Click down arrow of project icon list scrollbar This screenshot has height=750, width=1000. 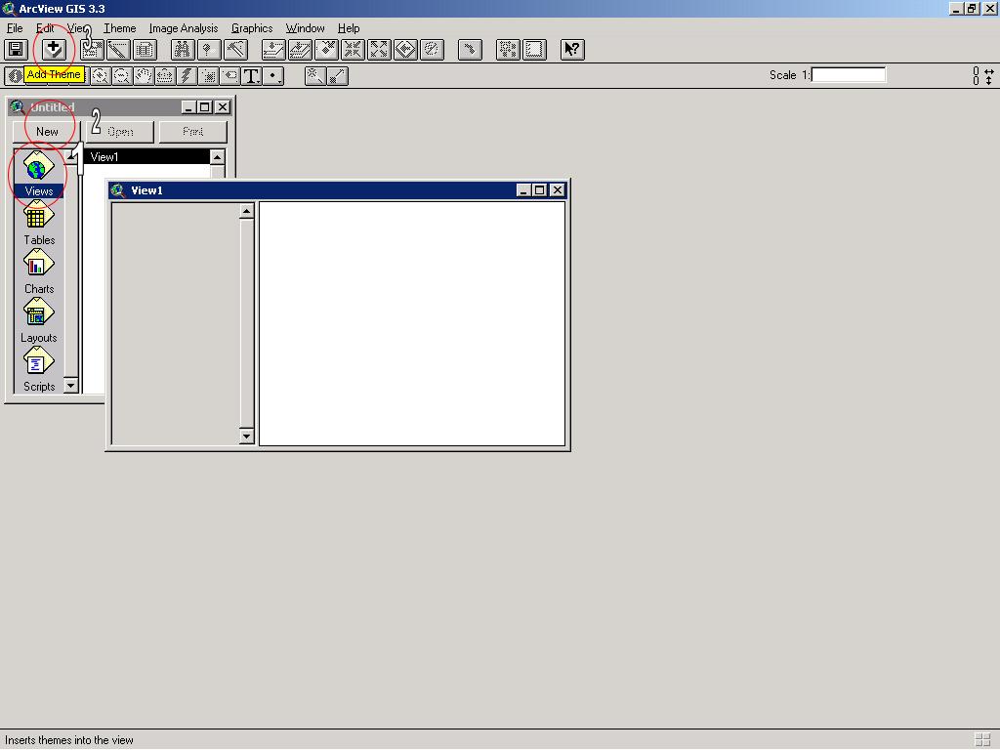(70, 386)
